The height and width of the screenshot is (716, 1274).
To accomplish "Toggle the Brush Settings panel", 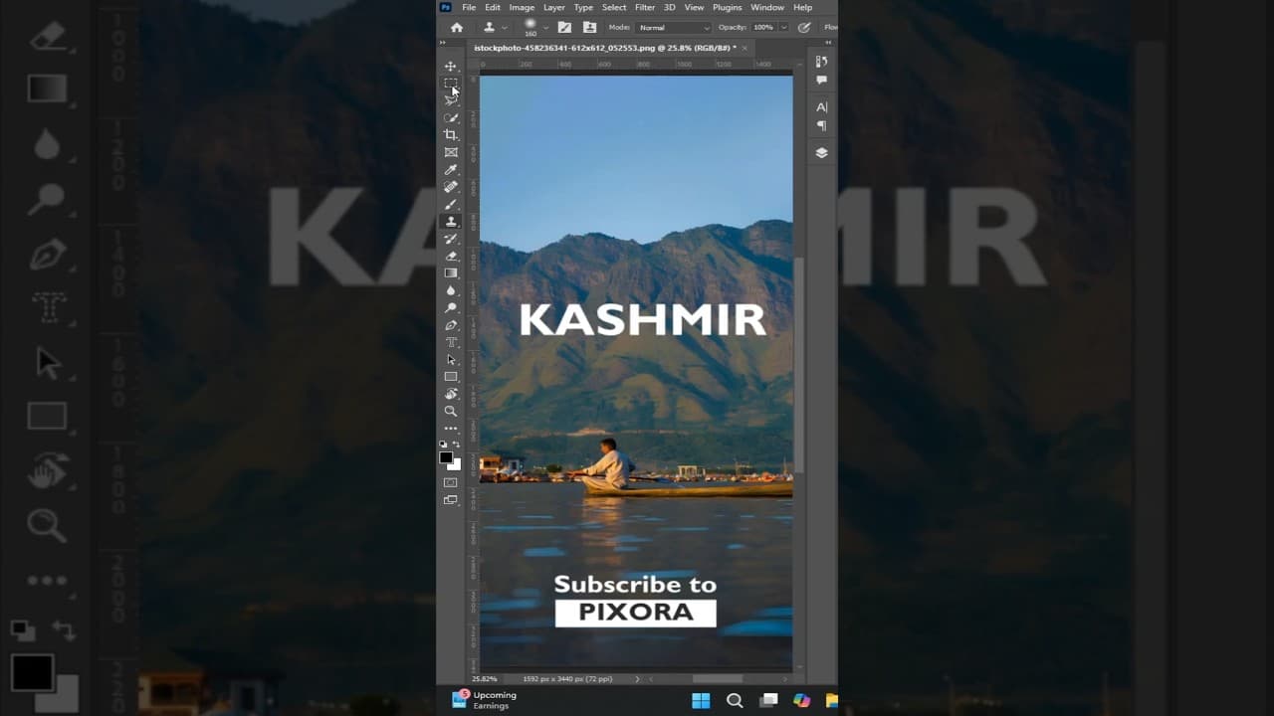I will (564, 28).
